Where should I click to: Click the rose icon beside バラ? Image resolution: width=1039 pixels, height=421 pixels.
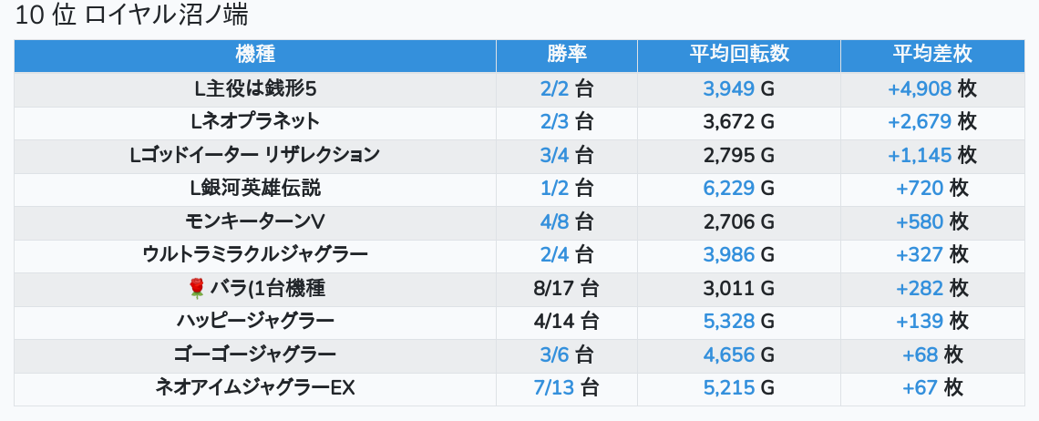click(196, 289)
